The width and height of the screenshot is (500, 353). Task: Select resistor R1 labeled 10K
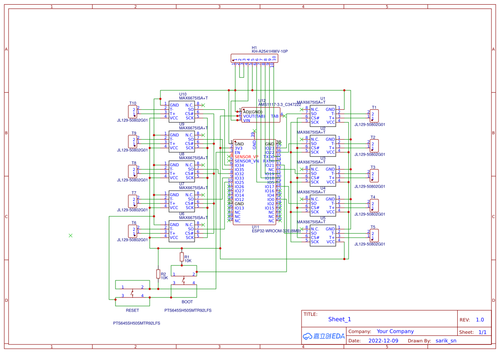pyautogui.click(x=181, y=258)
